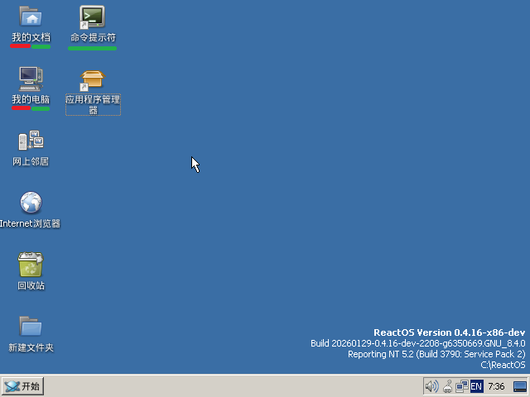Select the 应用程序管理器 applications manager icon
530x397 pixels.
point(92,80)
